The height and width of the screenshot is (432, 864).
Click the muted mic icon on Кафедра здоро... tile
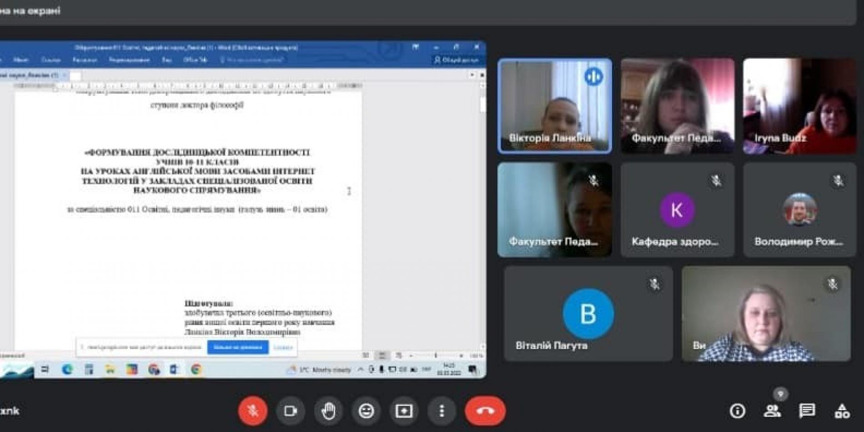716,181
